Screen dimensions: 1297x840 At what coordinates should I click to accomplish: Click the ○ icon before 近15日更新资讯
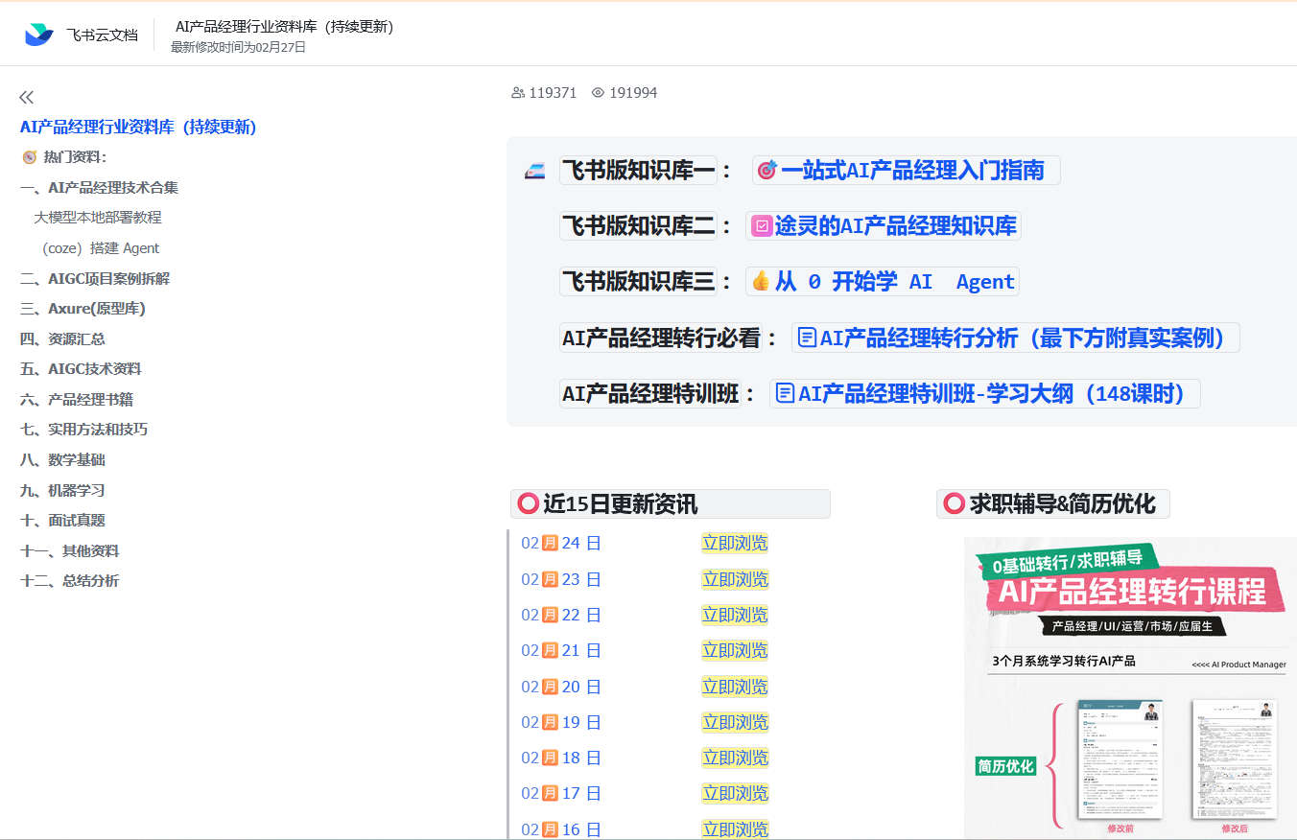(x=528, y=503)
